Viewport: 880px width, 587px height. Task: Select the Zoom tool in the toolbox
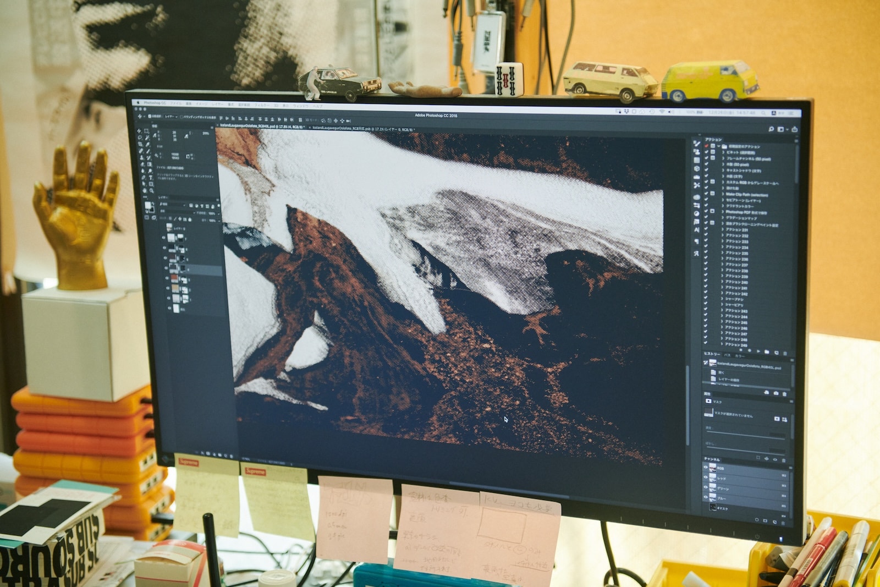coord(151,191)
